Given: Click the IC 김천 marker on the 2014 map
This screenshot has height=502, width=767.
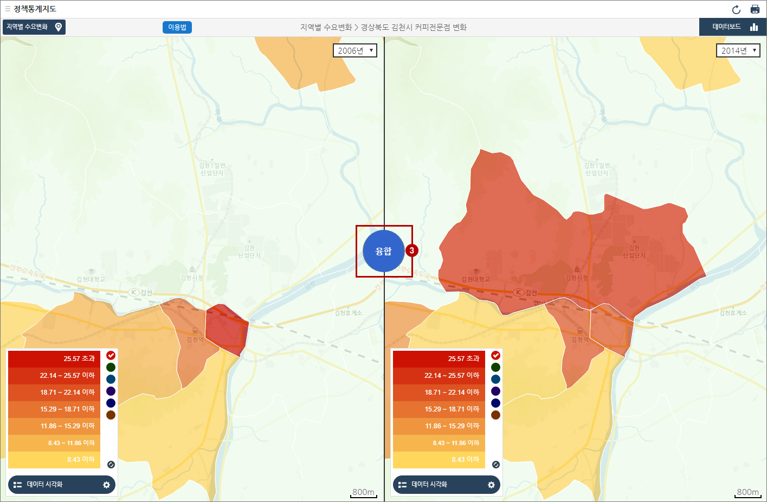Looking at the screenshot, I should (x=525, y=292).
